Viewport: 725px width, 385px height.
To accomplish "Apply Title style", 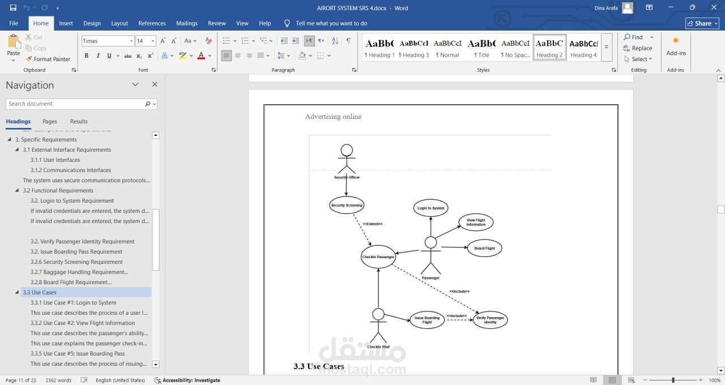I will (x=481, y=48).
